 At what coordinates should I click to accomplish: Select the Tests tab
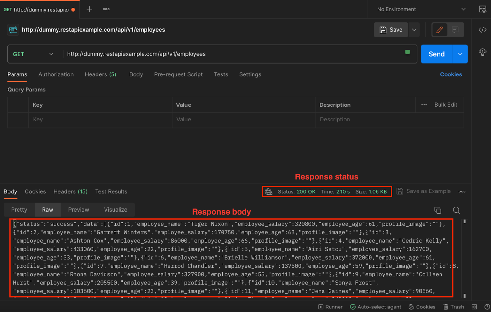(221, 74)
